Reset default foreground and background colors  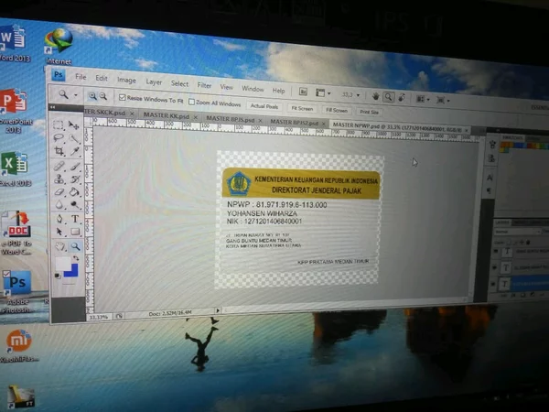click(58, 276)
